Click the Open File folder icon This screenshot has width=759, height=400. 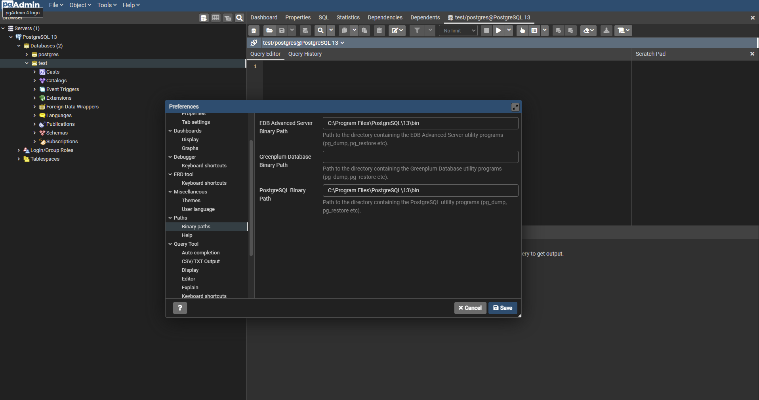269,30
